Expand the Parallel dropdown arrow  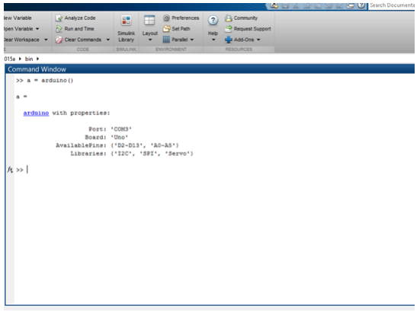click(x=192, y=40)
